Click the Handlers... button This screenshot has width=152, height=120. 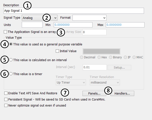pyautogui.click(x=122, y=94)
